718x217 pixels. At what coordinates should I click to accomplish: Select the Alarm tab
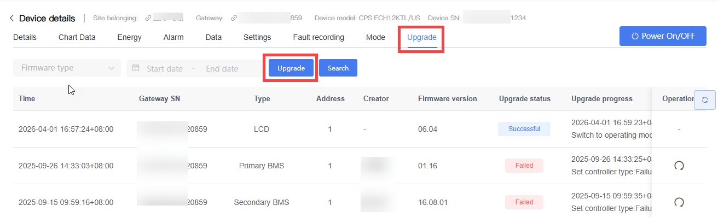click(173, 37)
